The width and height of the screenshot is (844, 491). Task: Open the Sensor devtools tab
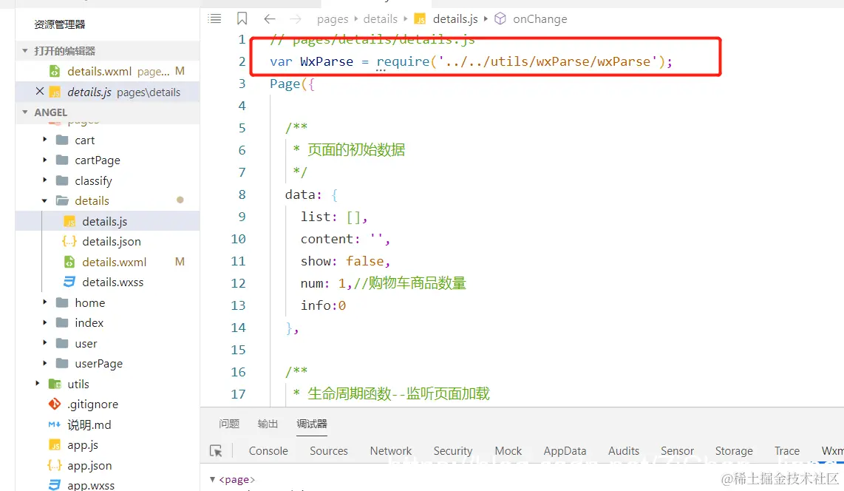tap(677, 450)
